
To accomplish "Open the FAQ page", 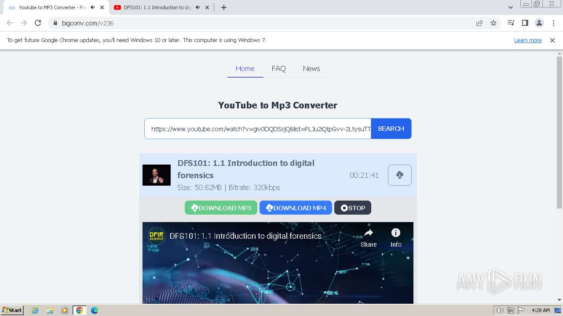I will 278,68.
